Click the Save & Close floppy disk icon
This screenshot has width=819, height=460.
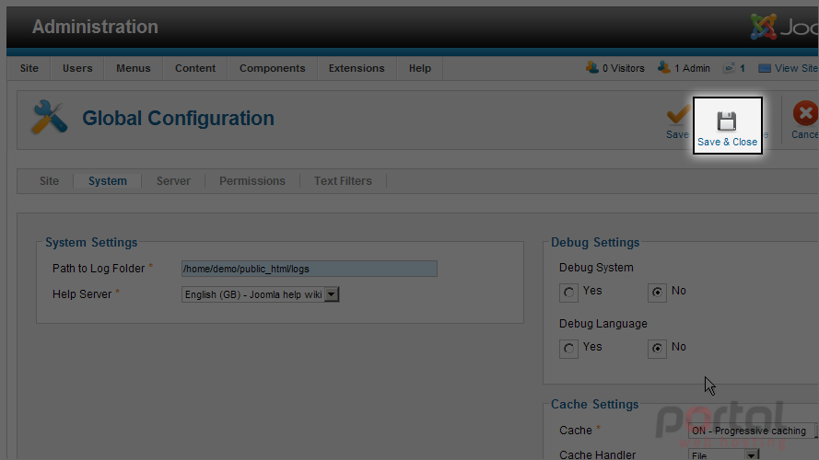pos(727,121)
